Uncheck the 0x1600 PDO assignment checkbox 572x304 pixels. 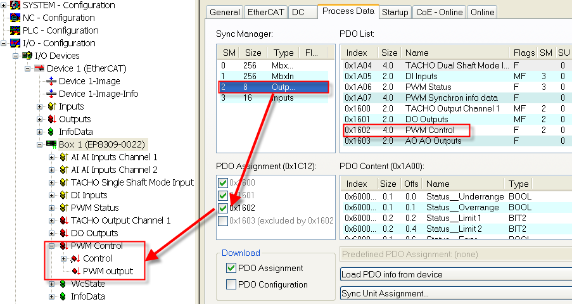[222, 182]
